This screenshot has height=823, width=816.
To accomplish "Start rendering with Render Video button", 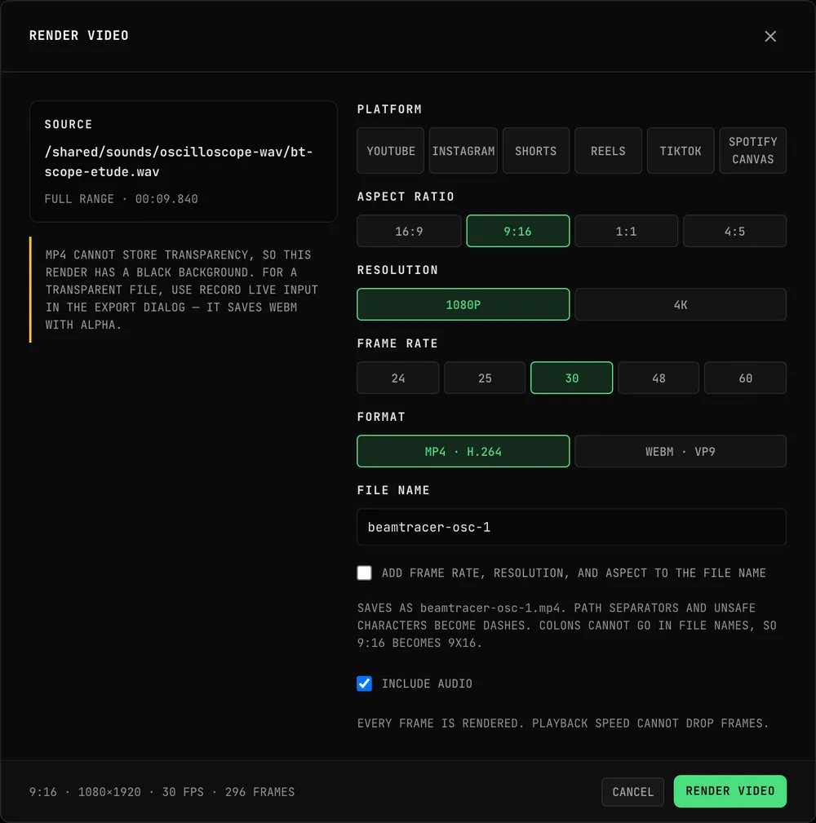I will 730,791.
